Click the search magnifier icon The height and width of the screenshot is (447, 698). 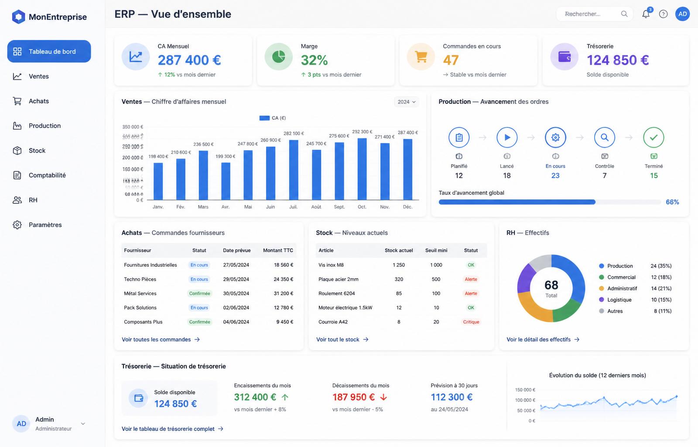click(x=624, y=14)
